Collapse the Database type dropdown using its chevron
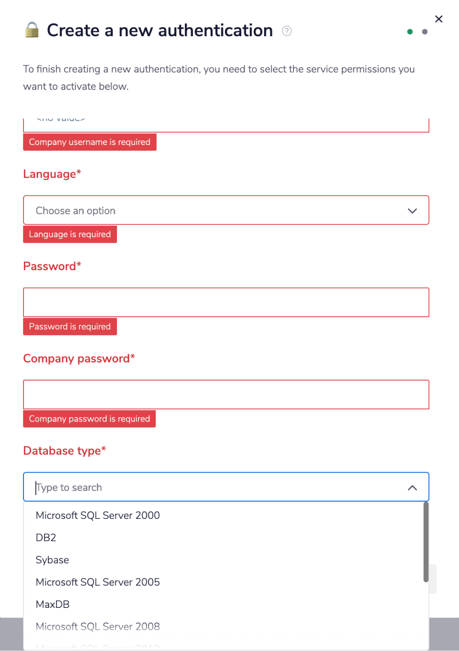This screenshot has height=651, width=459. (x=412, y=487)
